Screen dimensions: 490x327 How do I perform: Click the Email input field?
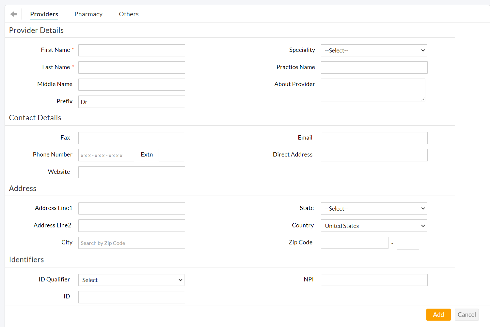(x=373, y=138)
